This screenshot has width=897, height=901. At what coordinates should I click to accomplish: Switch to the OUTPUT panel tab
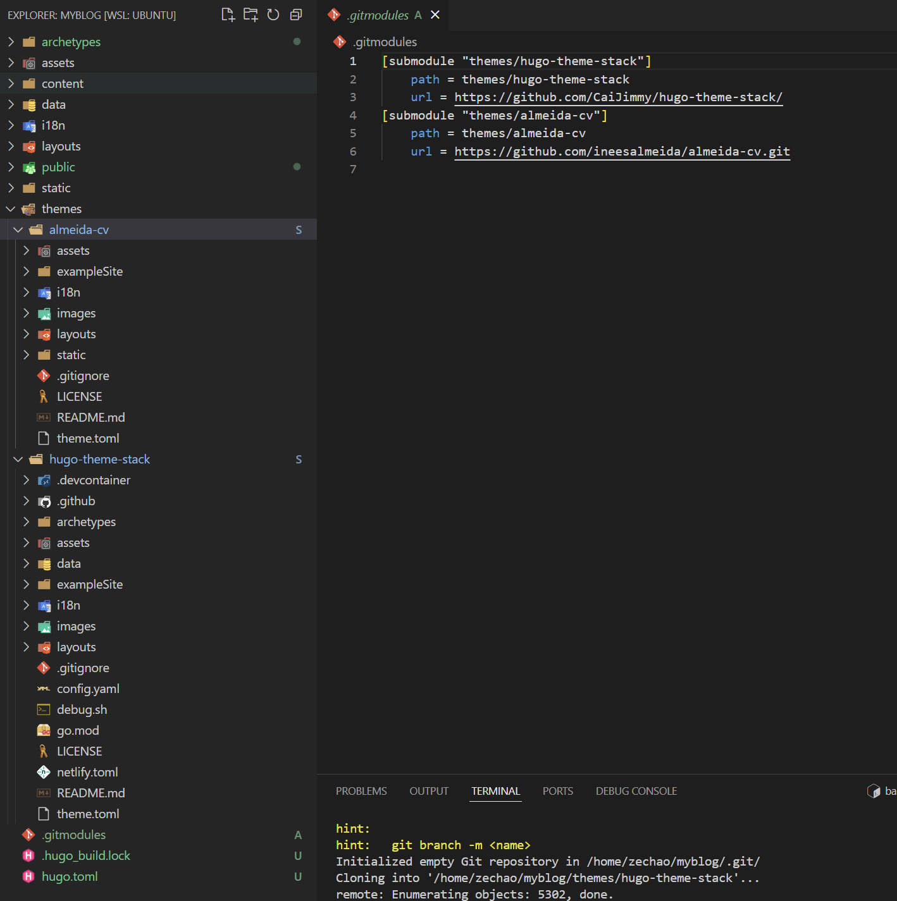(429, 791)
